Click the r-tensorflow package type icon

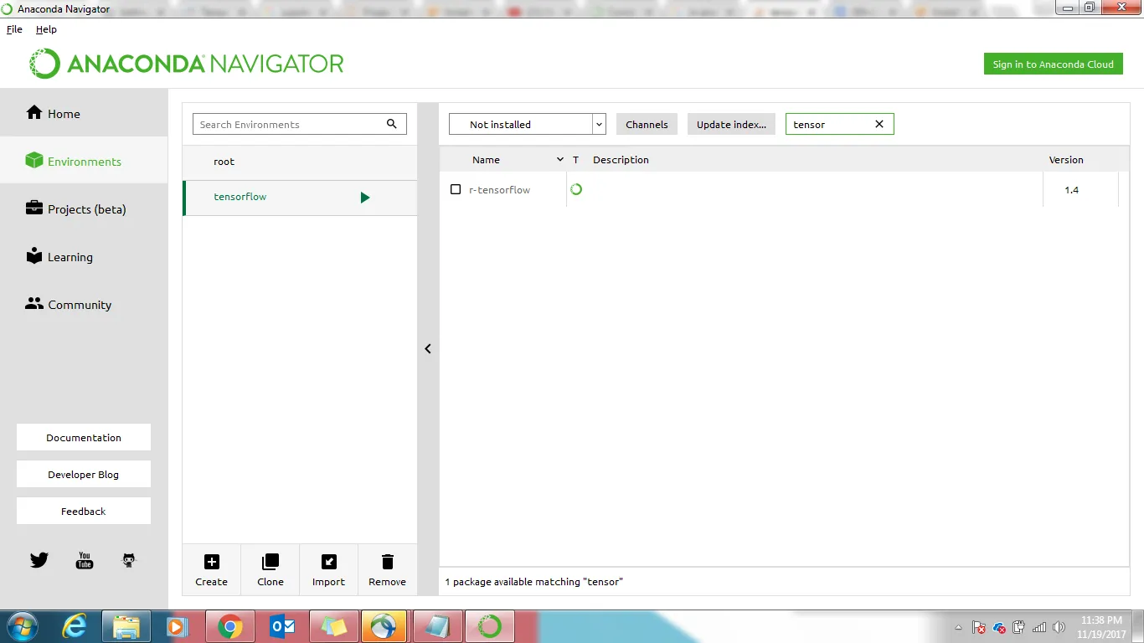coord(576,189)
